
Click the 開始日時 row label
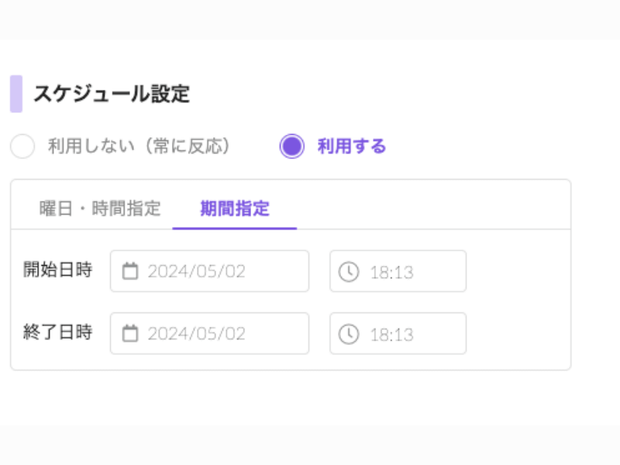pyautogui.click(x=58, y=270)
